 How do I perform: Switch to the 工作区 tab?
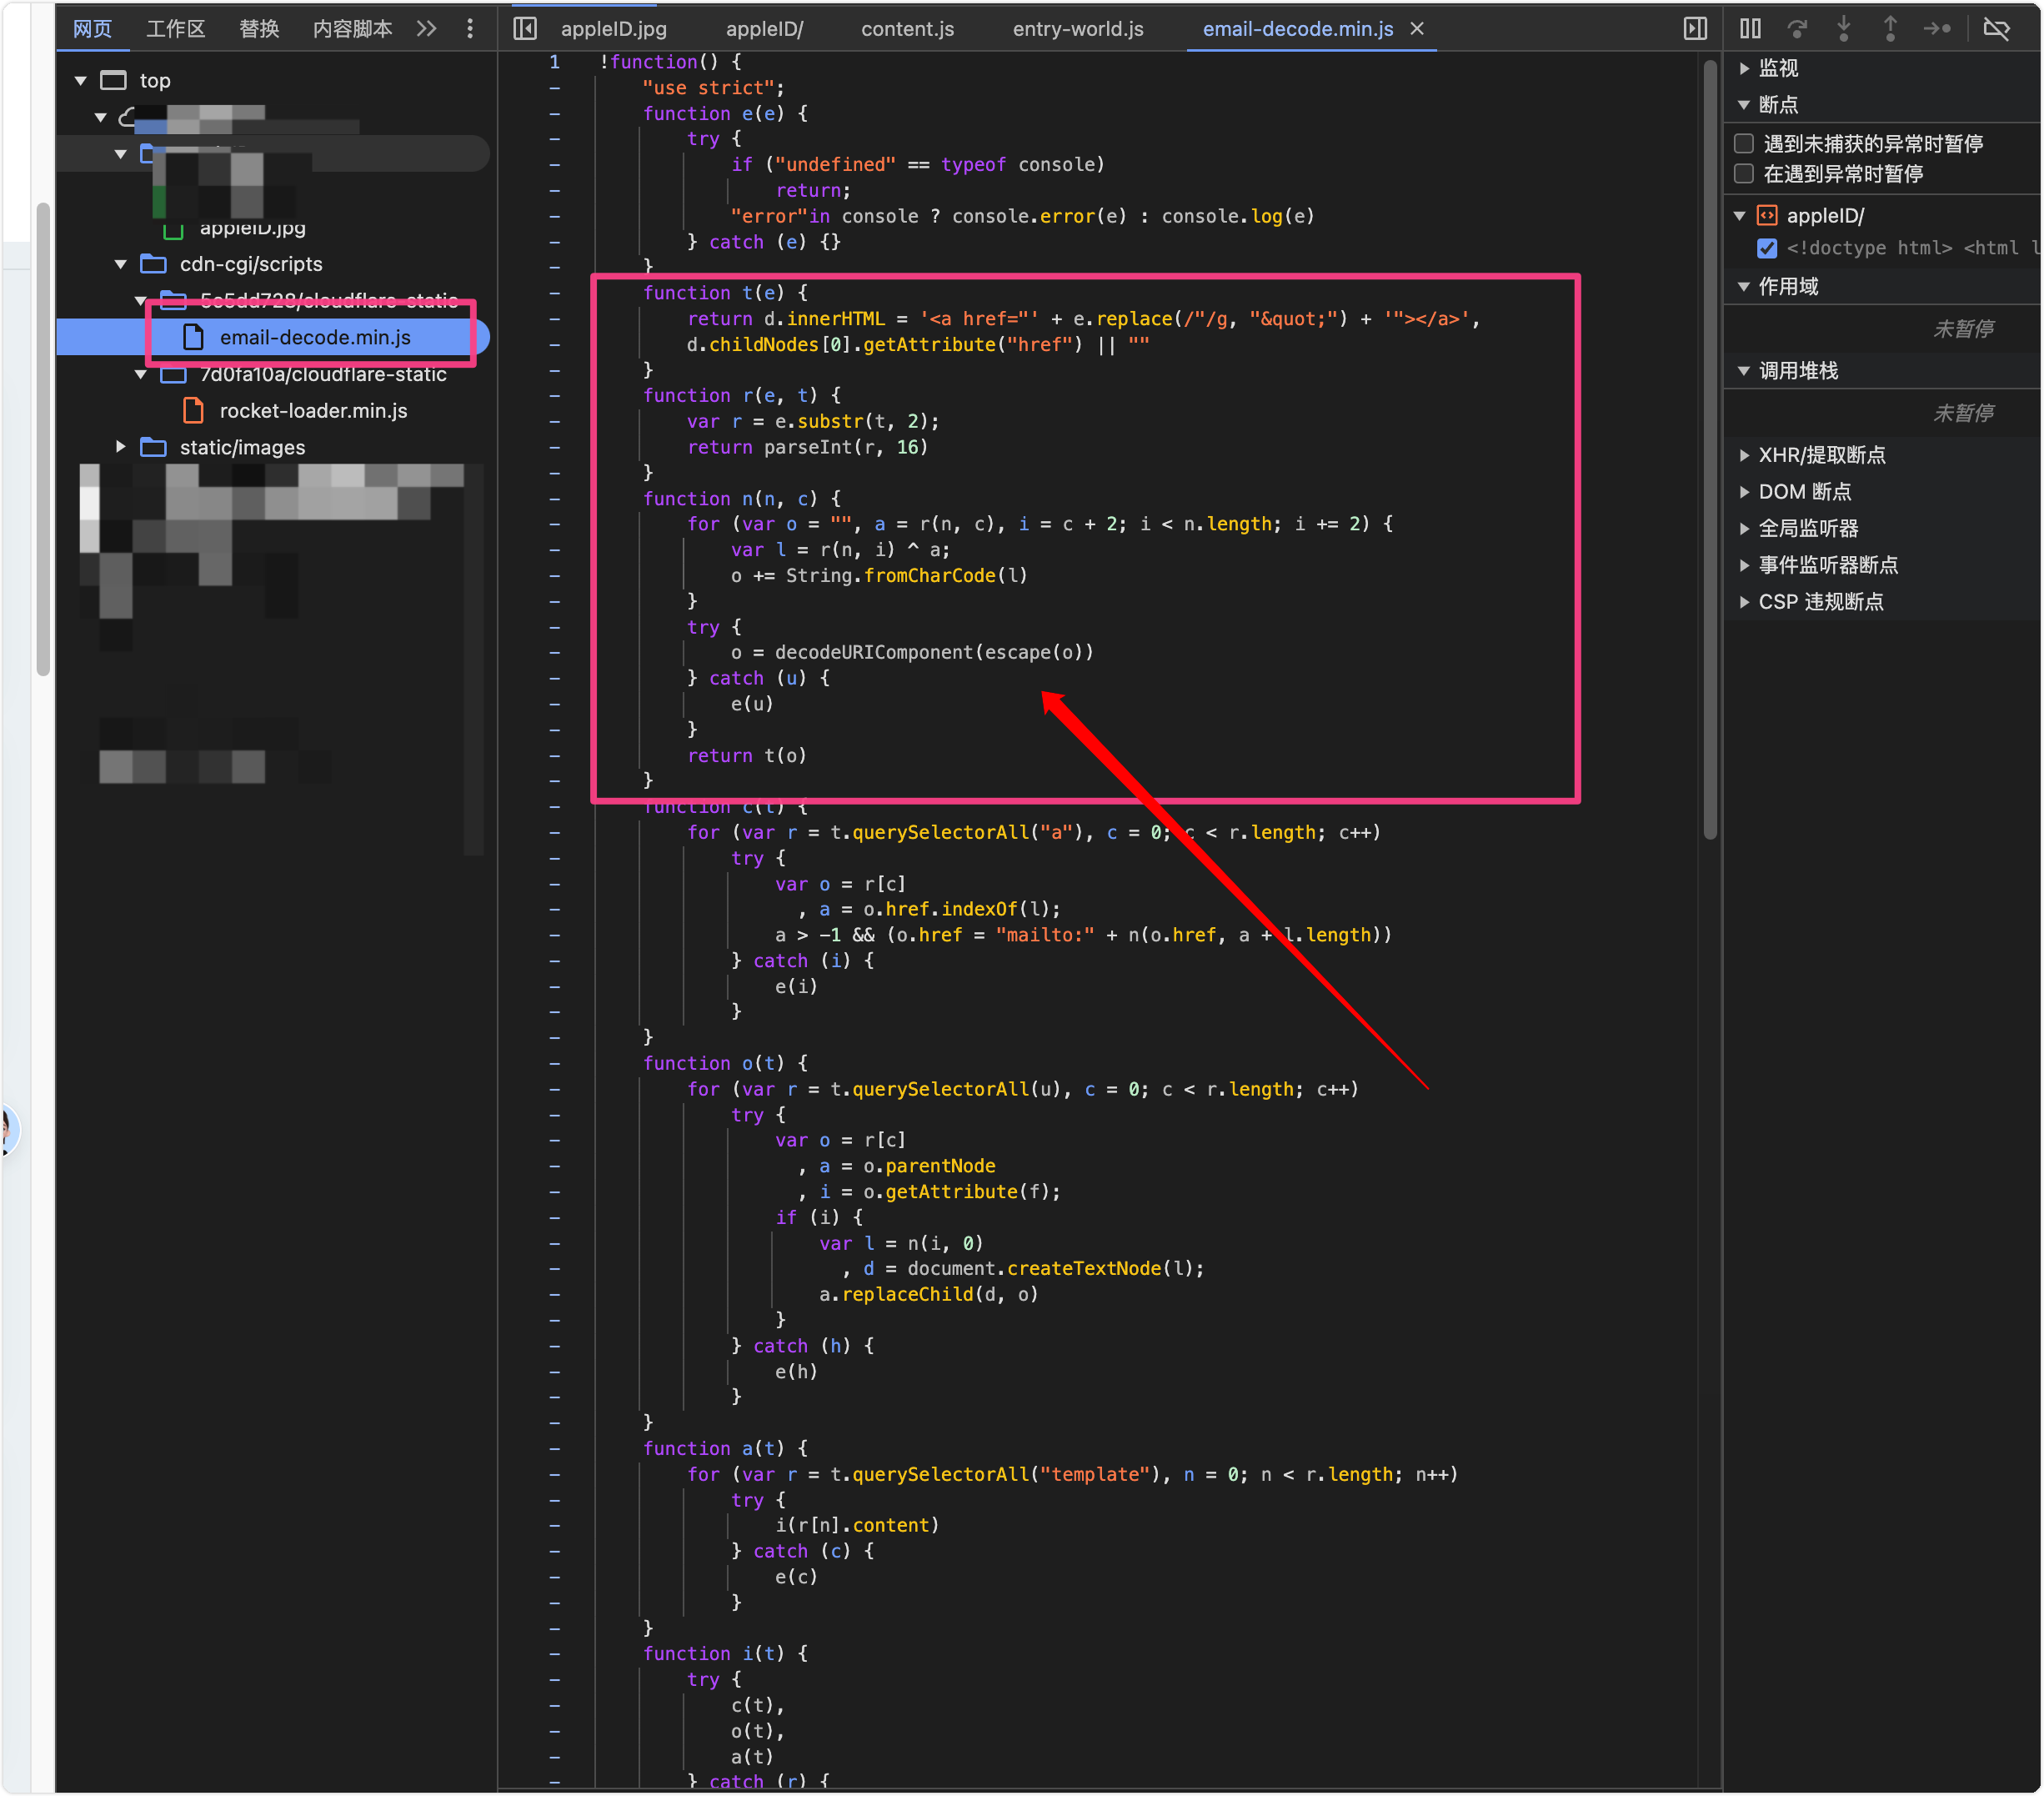point(176,29)
